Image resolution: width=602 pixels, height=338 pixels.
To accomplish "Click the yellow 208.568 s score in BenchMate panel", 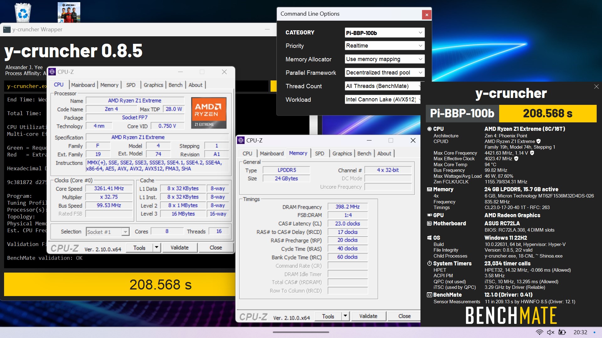I will (547, 113).
